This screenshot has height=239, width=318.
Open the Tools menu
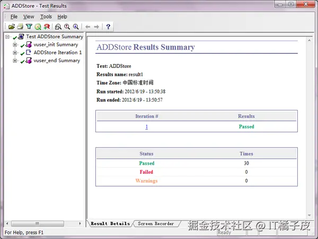pos(46,16)
